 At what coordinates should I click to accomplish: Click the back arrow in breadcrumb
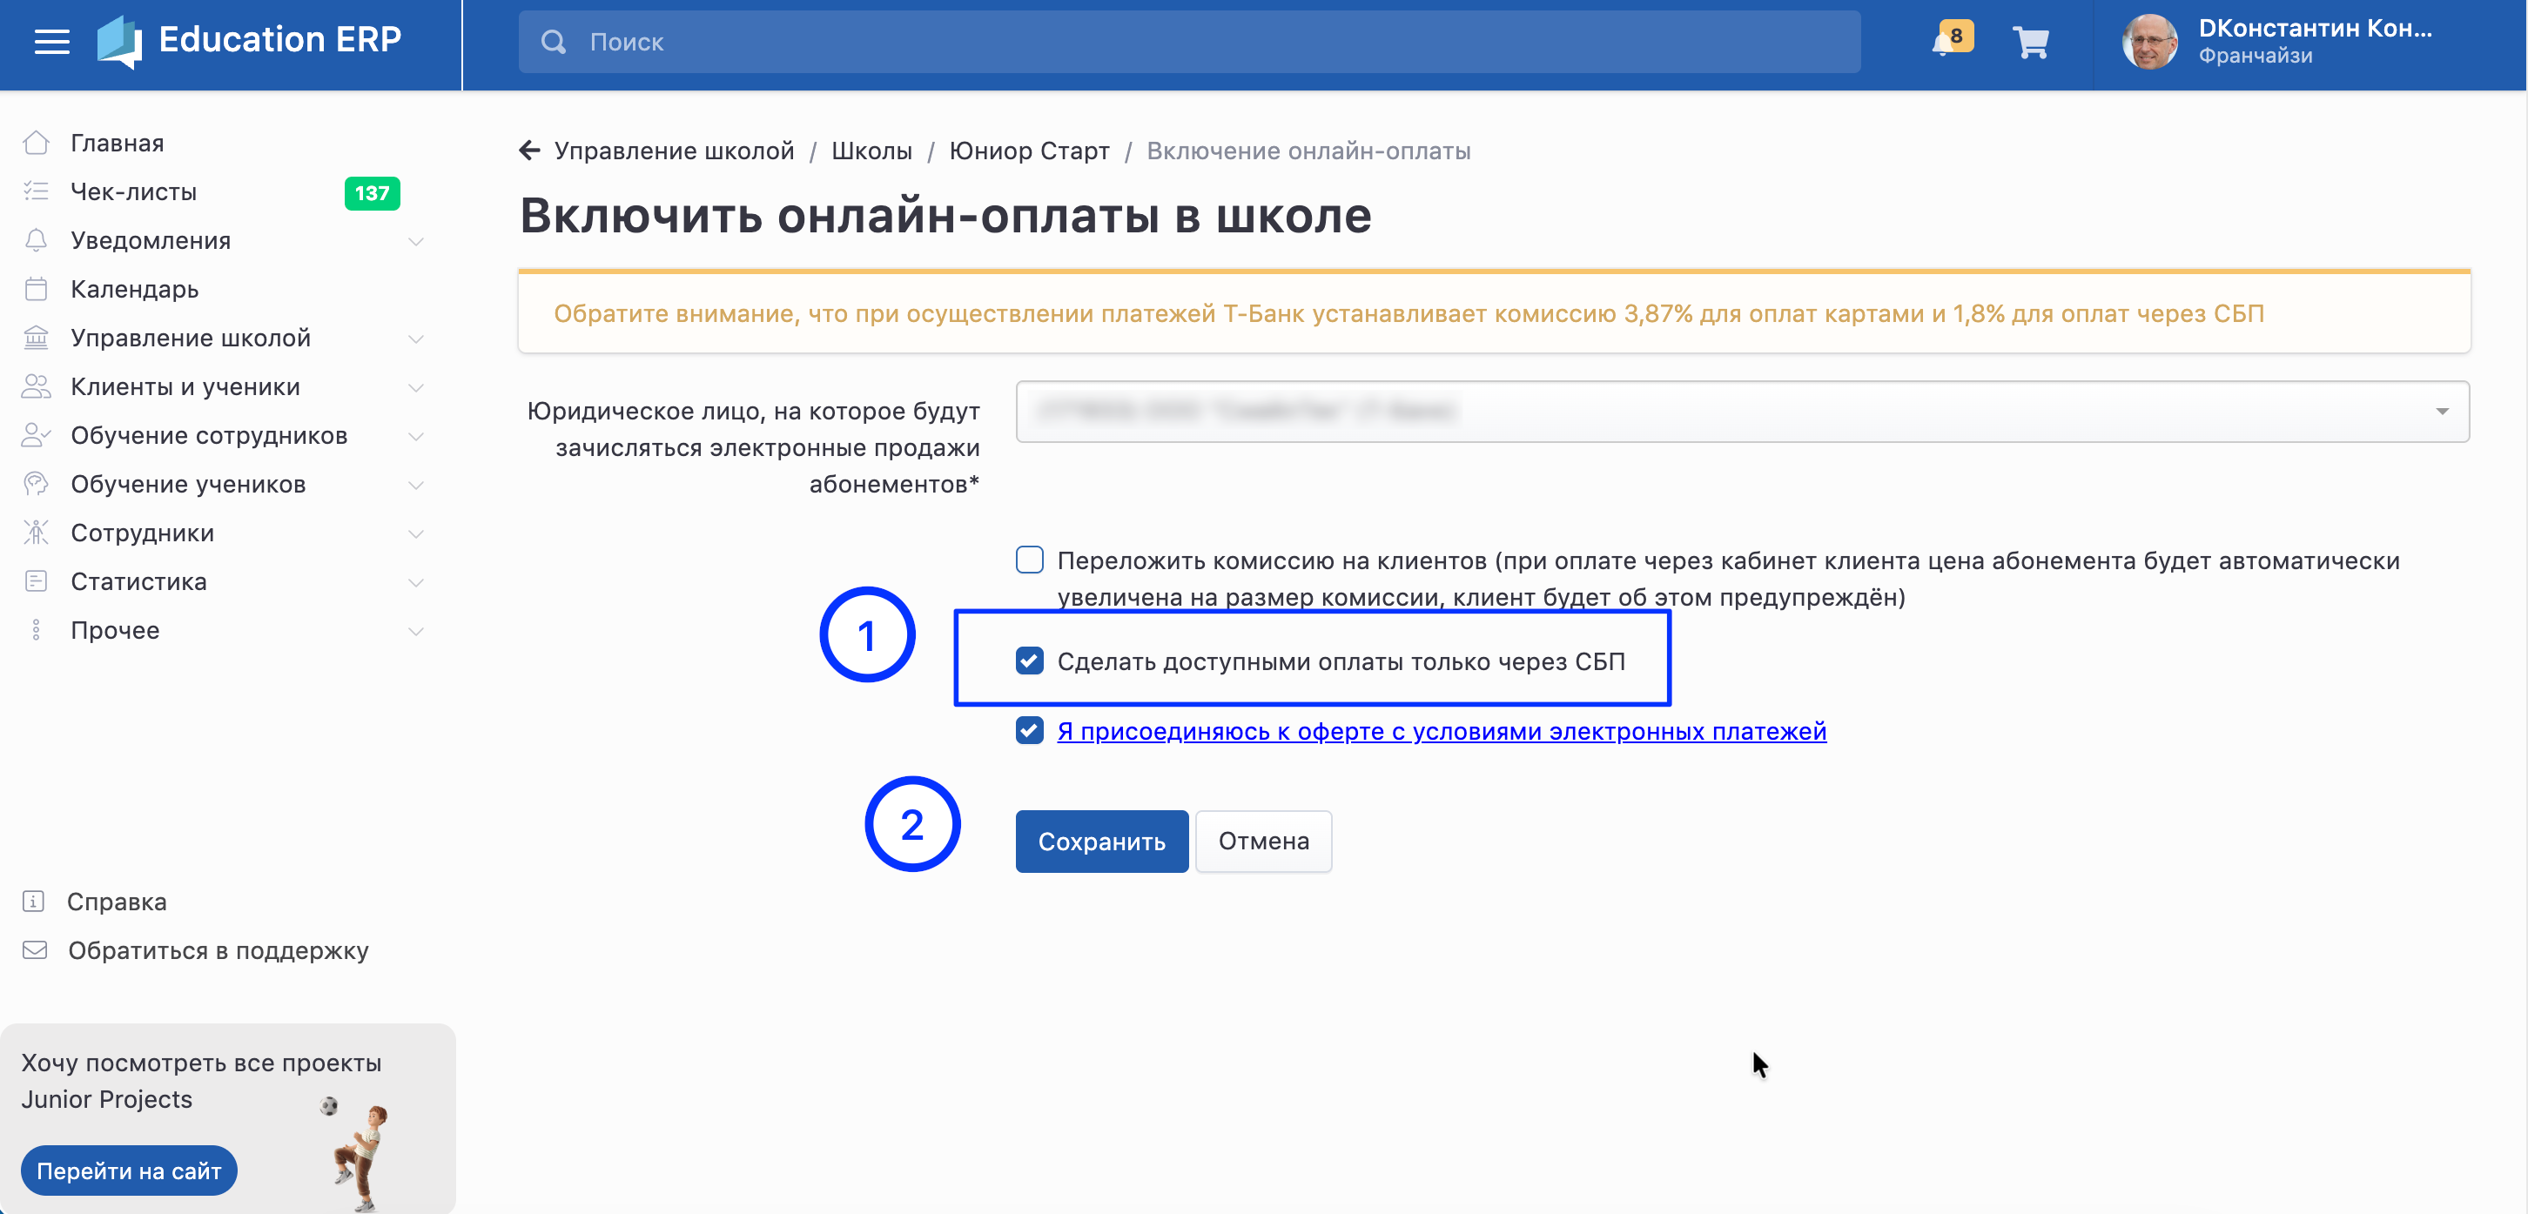click(x=530, y=151)
